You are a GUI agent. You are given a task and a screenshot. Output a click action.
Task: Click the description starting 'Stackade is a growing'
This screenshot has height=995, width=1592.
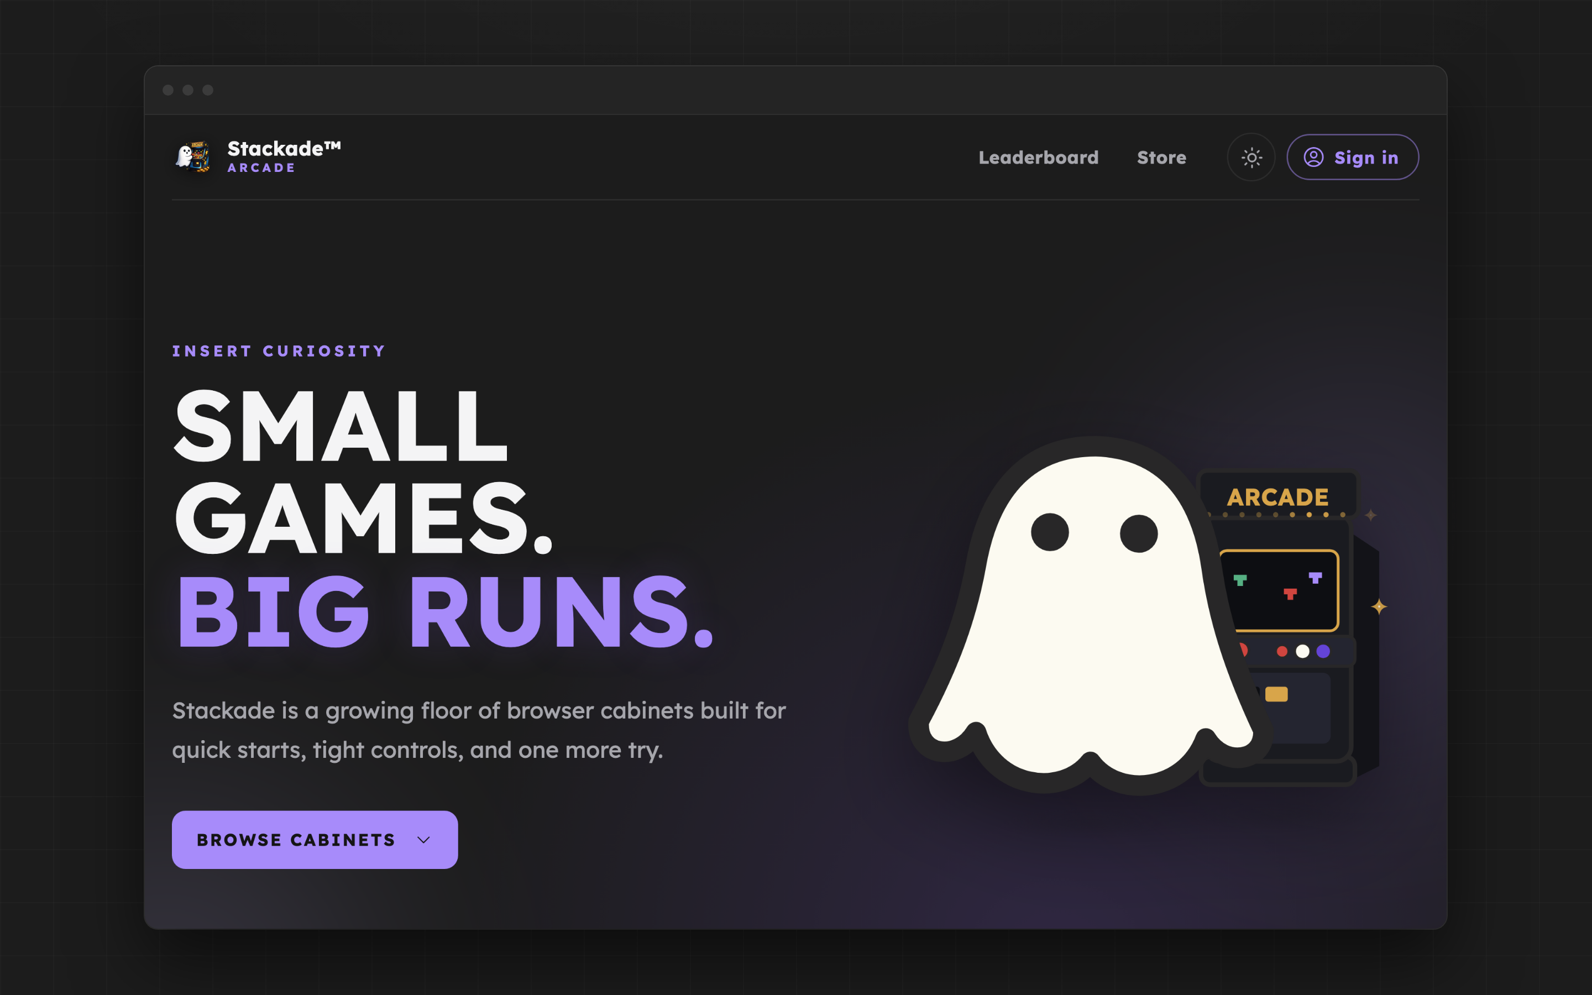pos(479,730)
